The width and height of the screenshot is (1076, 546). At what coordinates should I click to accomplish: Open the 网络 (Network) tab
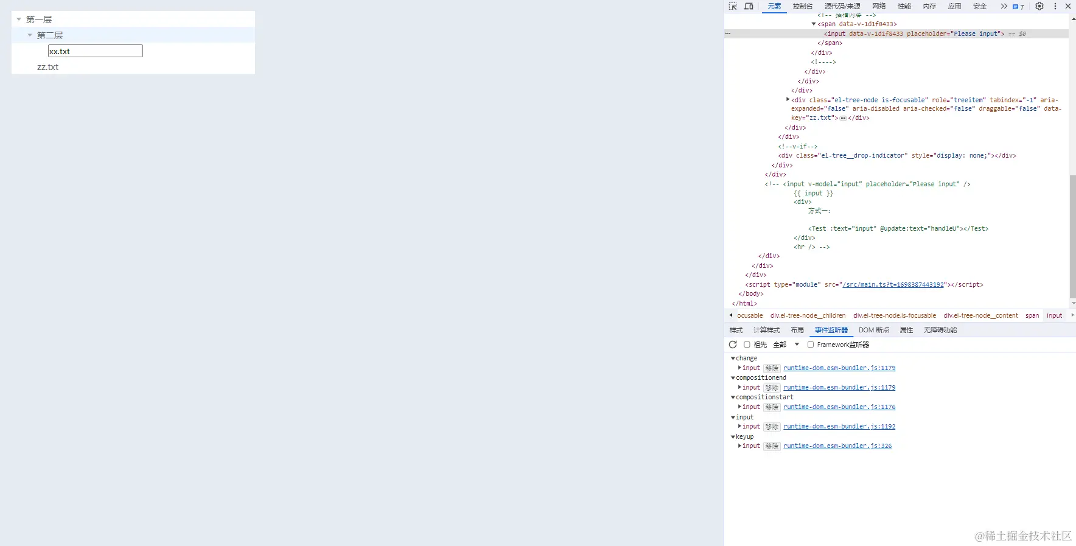coord(879,6)
